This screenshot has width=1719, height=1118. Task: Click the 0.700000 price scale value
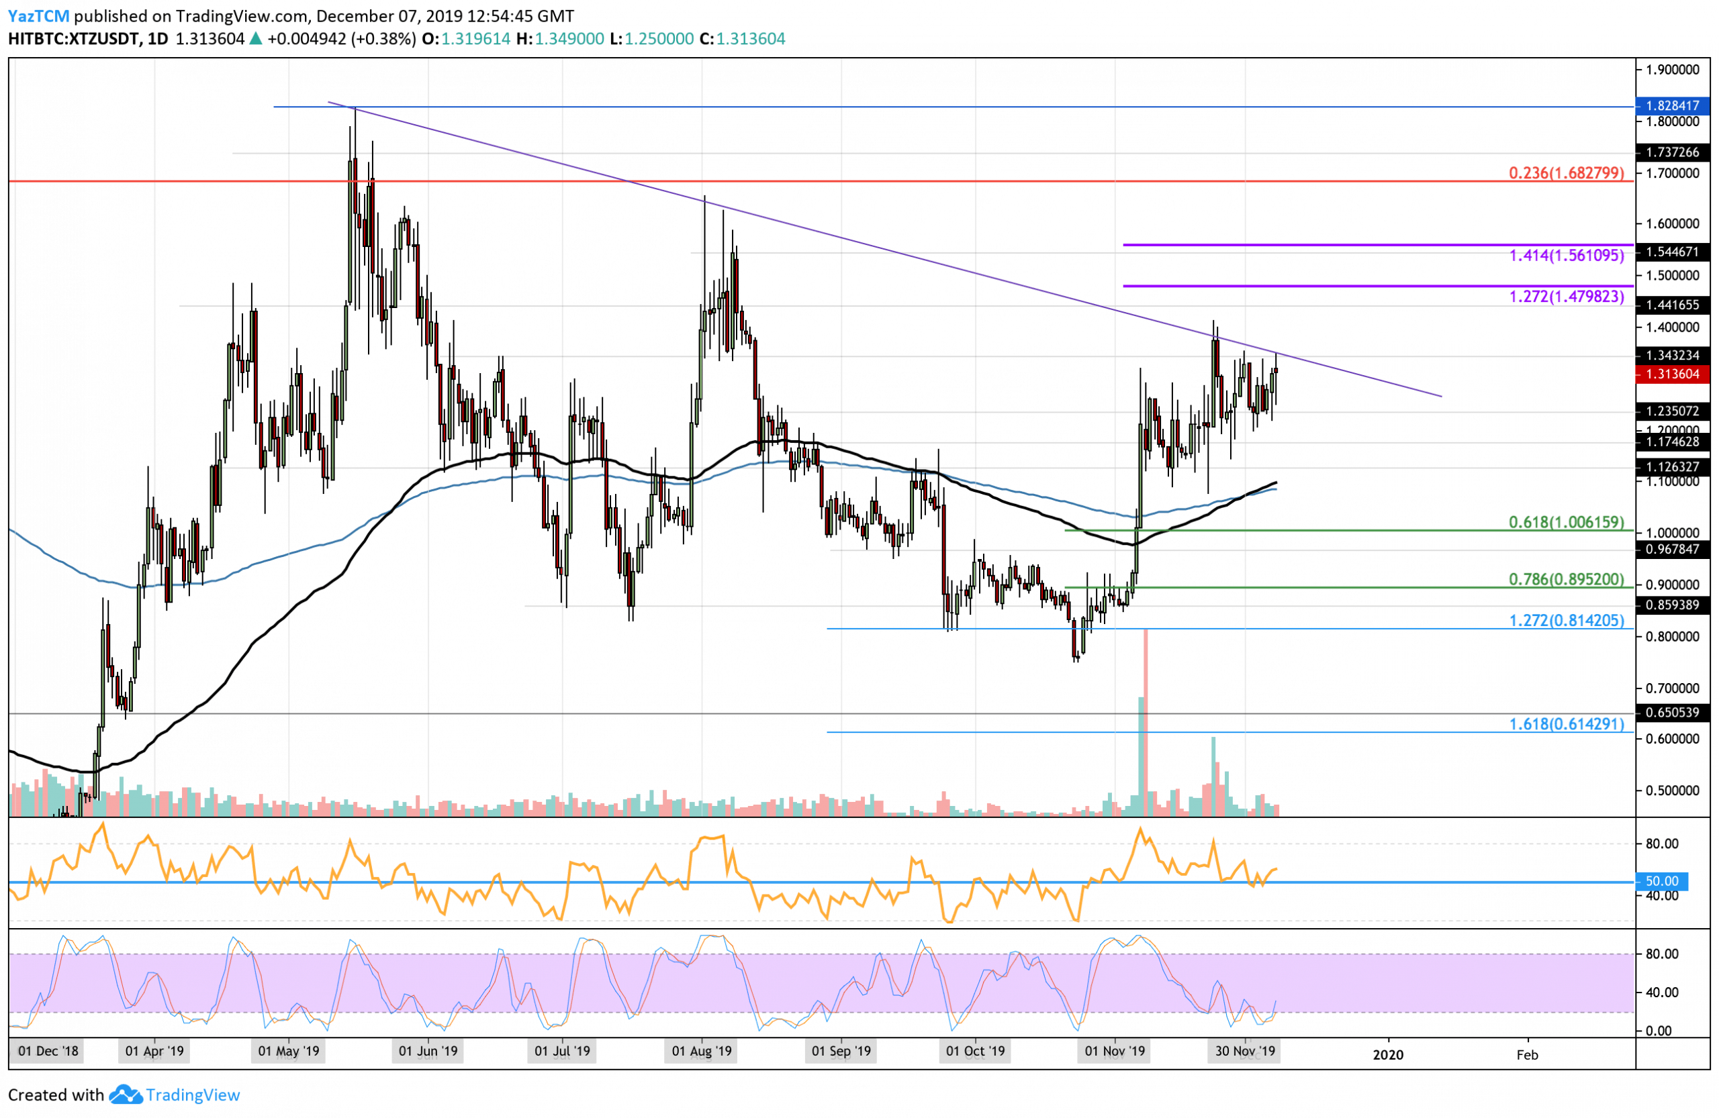point(1673,688)
